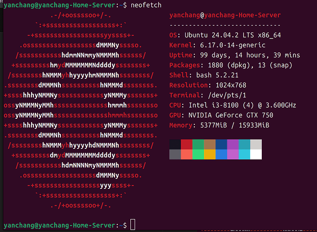This screenshot has width=317, height=232.
Task: Click the bright magenta color swatch
Action: 233,155
